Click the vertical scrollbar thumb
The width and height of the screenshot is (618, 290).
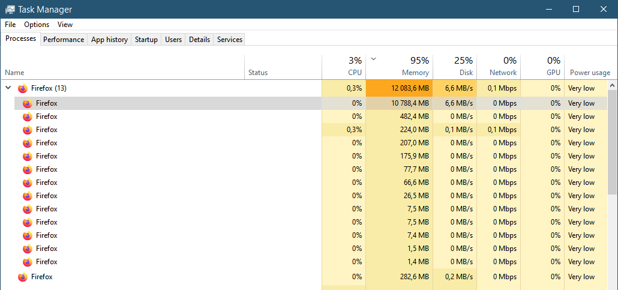click(612, 142)
